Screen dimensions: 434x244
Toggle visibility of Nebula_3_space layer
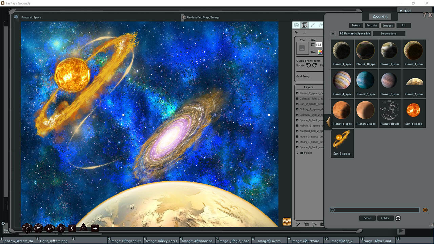(x=298, y=125)
